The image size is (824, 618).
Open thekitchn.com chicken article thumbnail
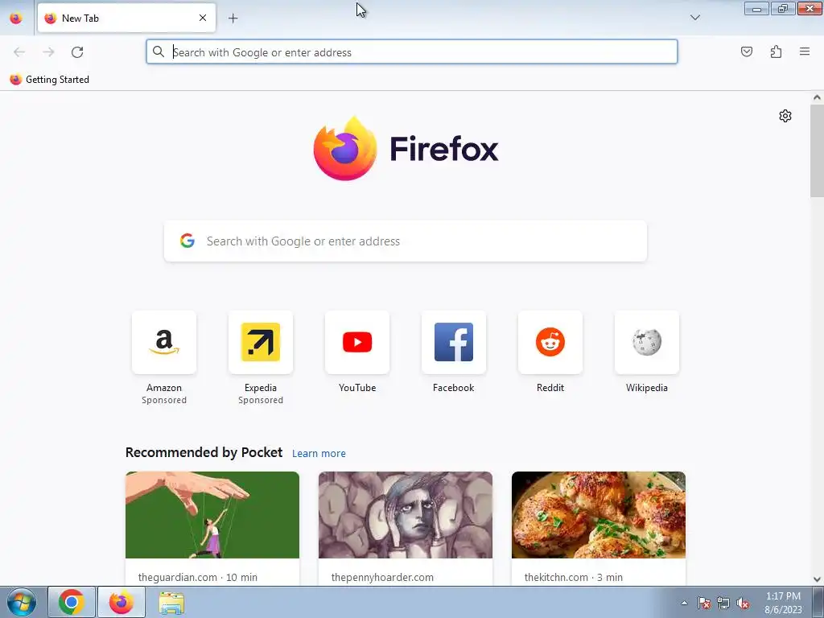(x=599, y=515)
